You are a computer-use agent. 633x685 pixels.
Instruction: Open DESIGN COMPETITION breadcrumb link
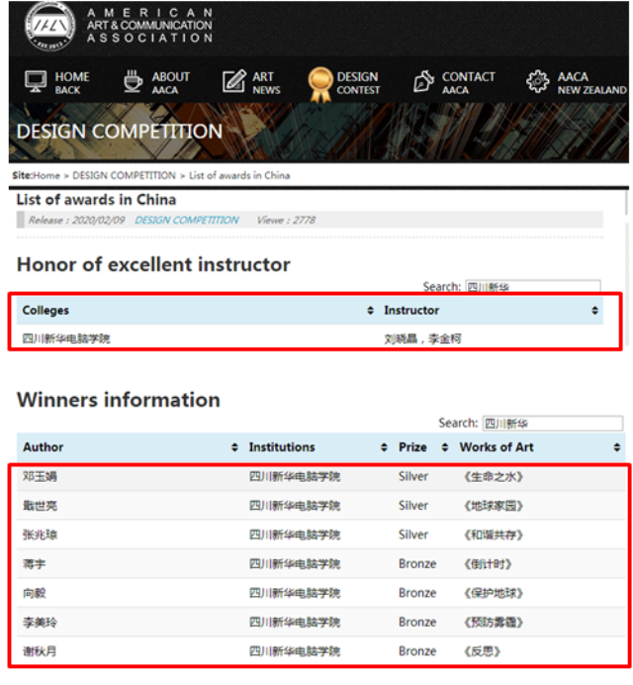tap(124, 175)
